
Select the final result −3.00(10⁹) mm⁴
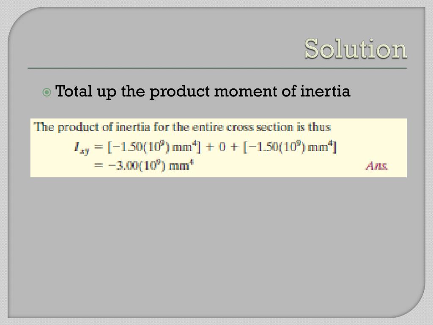click(x=151, y=166)
